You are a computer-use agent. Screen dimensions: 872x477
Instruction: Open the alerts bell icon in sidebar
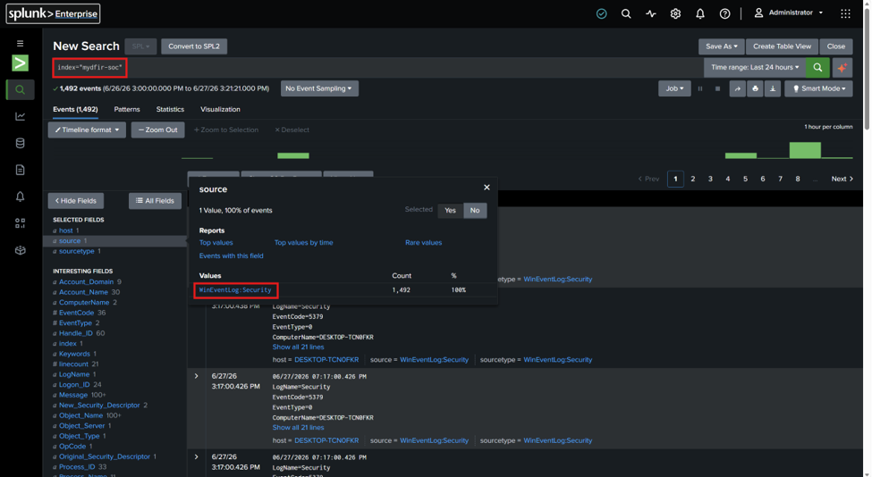[20, 197]
